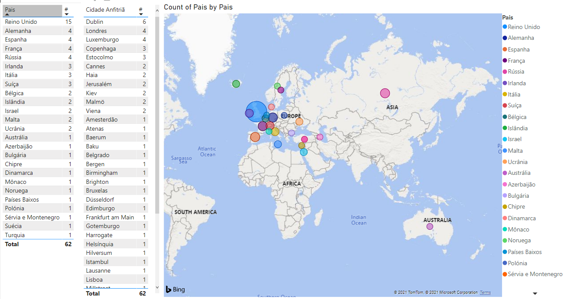Select Copenhaga row in city table
The image size is (567, 299).
point(116,48)
